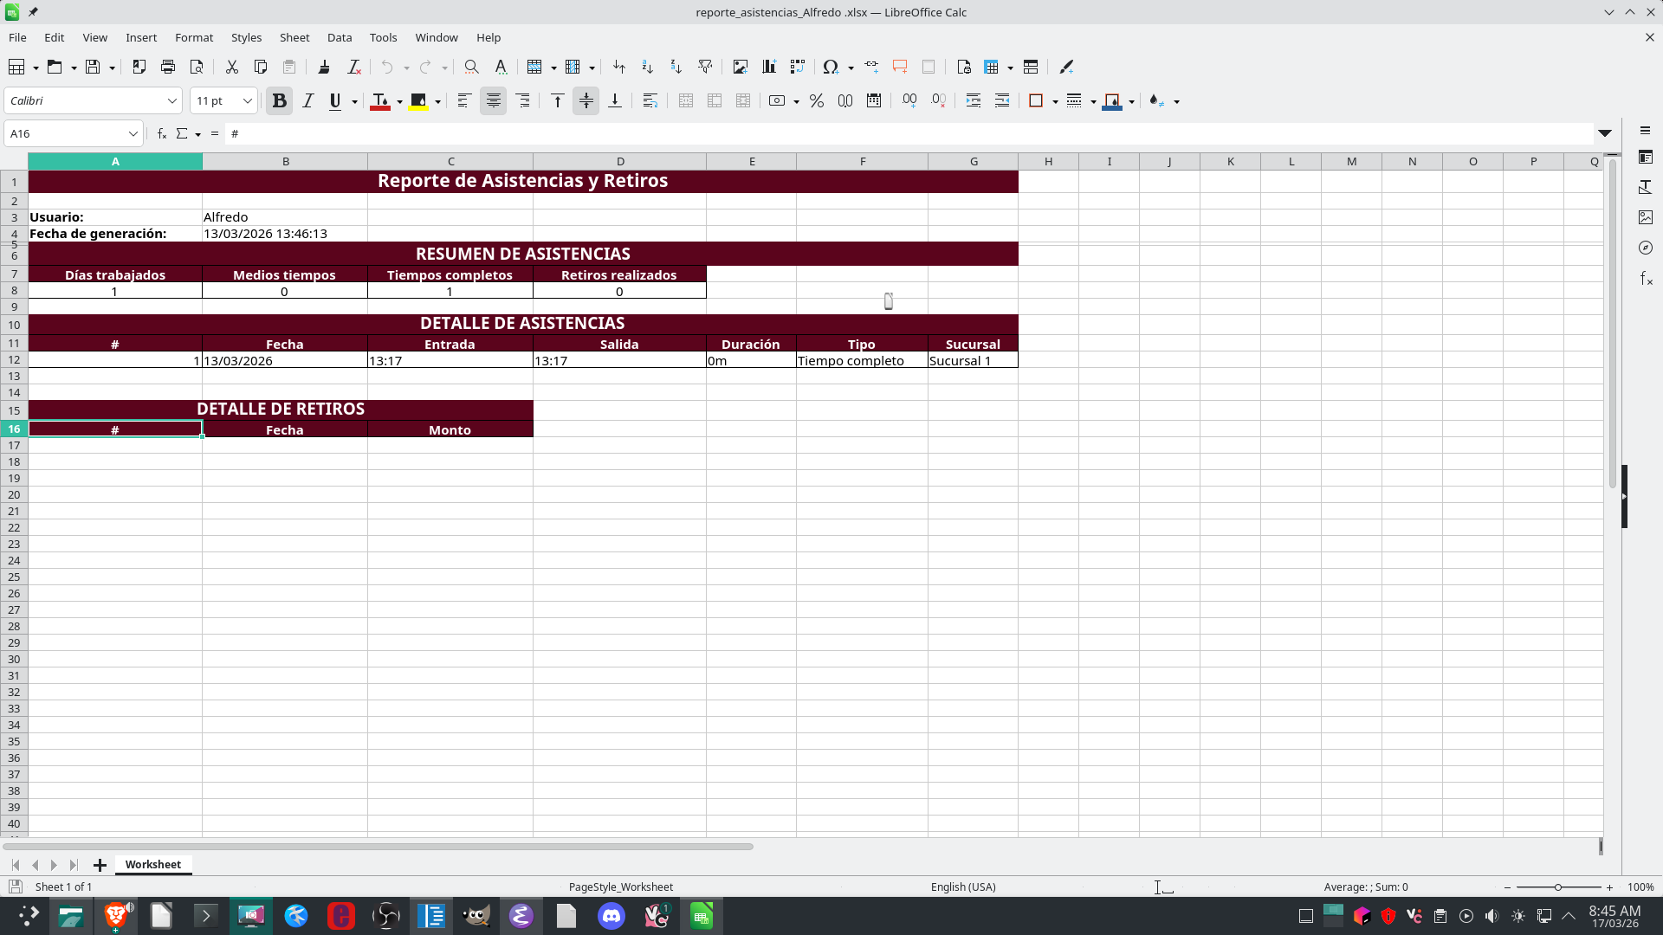The image size is (1663, 935).
Task: Open the font size dropdown arrow
Action: [247, 101]
